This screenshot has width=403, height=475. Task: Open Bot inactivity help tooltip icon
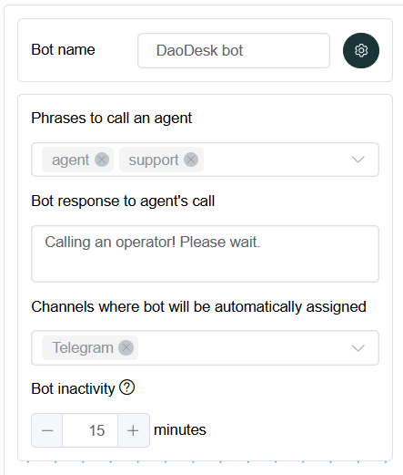[x=126, y=387]
